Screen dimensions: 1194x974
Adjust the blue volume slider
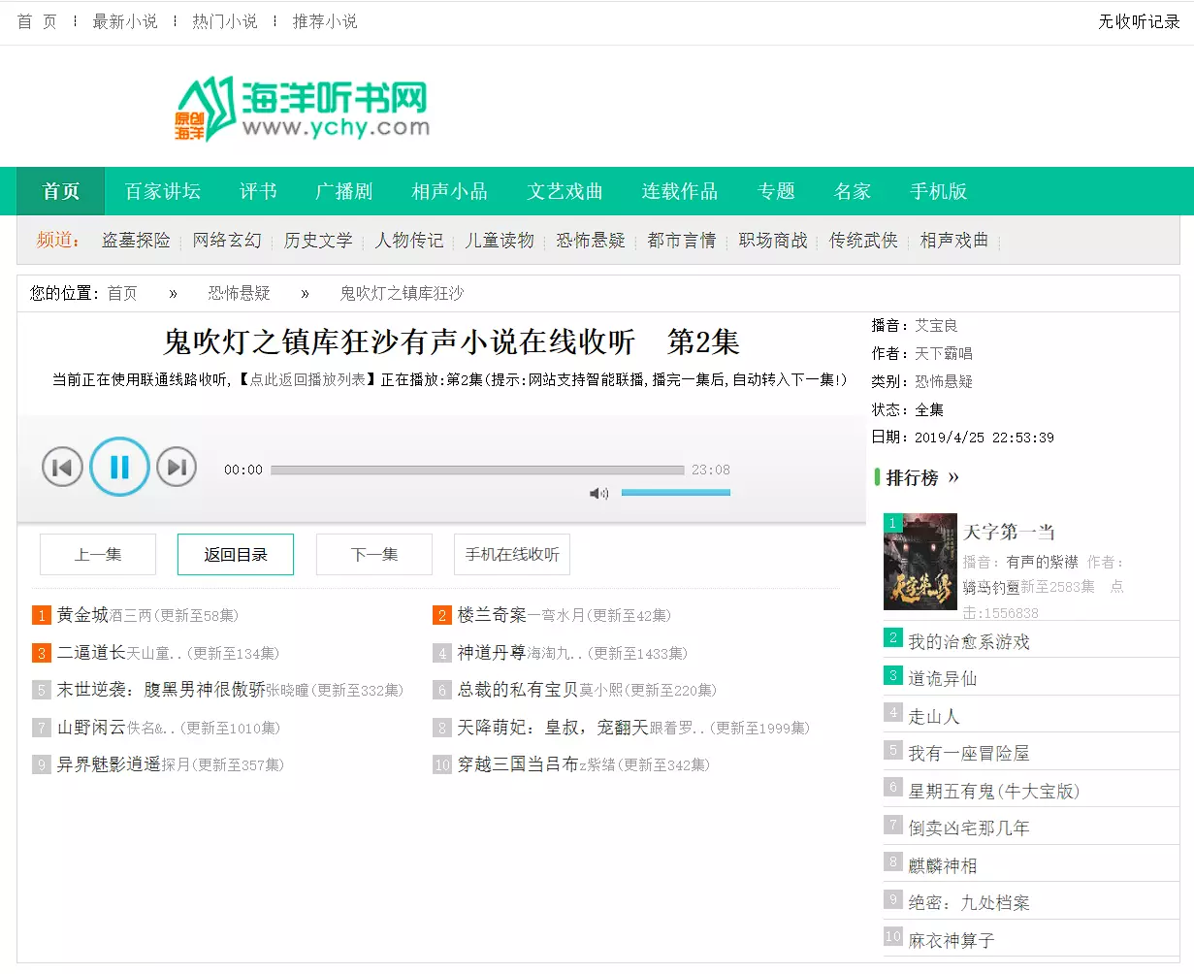tap(675, 493)
